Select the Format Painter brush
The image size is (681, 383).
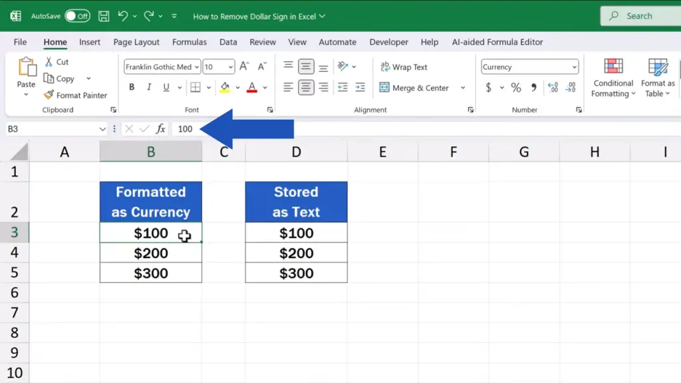pos(75,95)
